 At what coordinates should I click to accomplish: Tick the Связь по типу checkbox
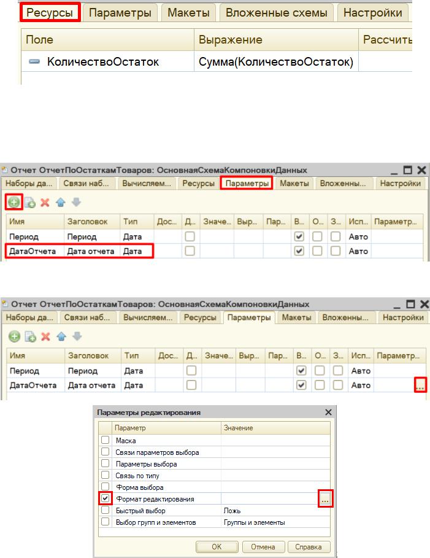(106, 476)
